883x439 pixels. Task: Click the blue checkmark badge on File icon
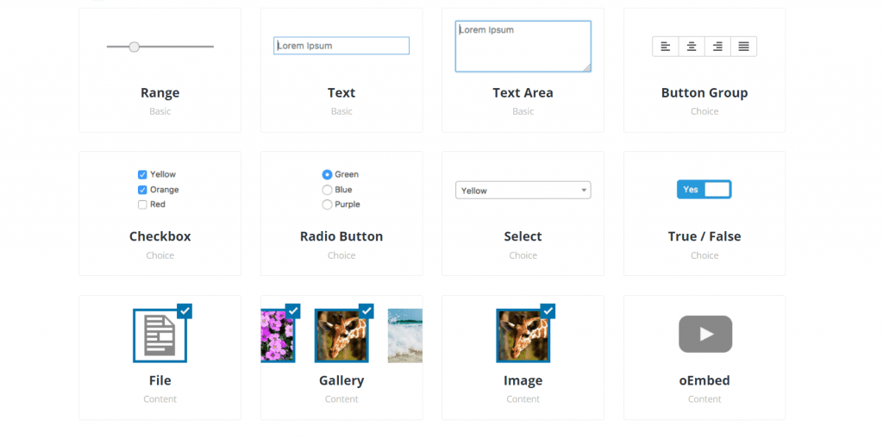pyautogui.click(x=185, y=311)
